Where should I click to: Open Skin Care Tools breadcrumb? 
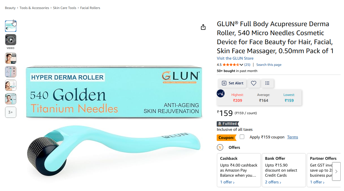[x=65, y=8]
